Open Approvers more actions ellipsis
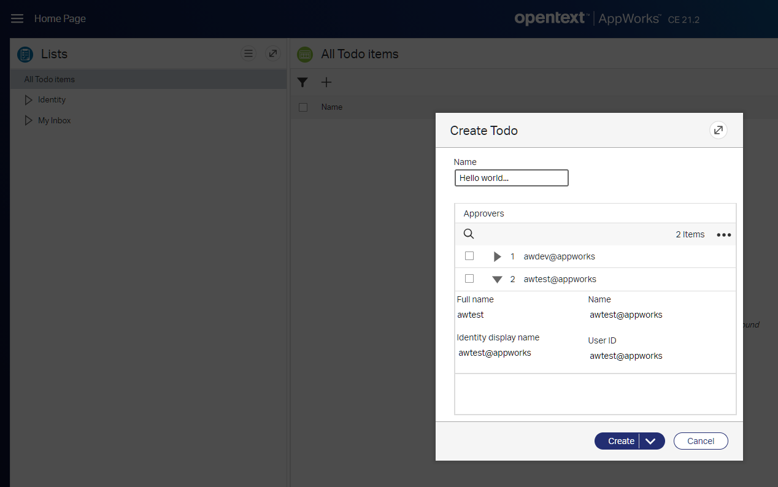The image size is (778, 487). 724,234
